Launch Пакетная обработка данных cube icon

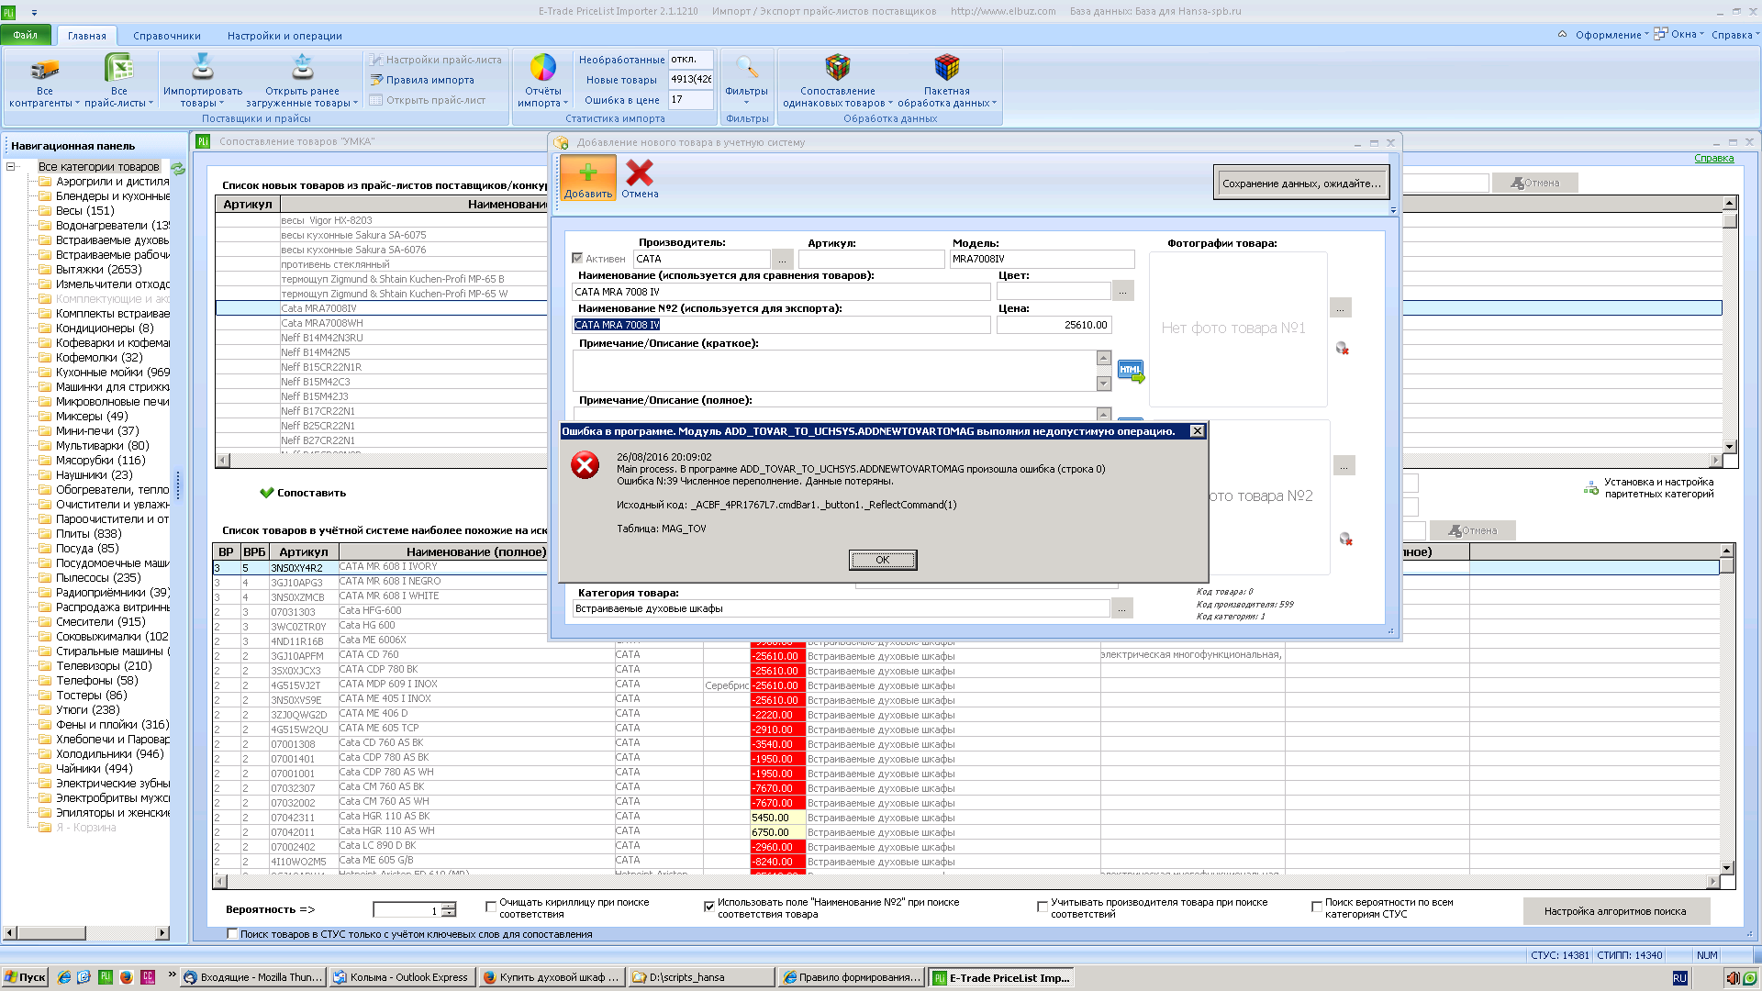947,68
